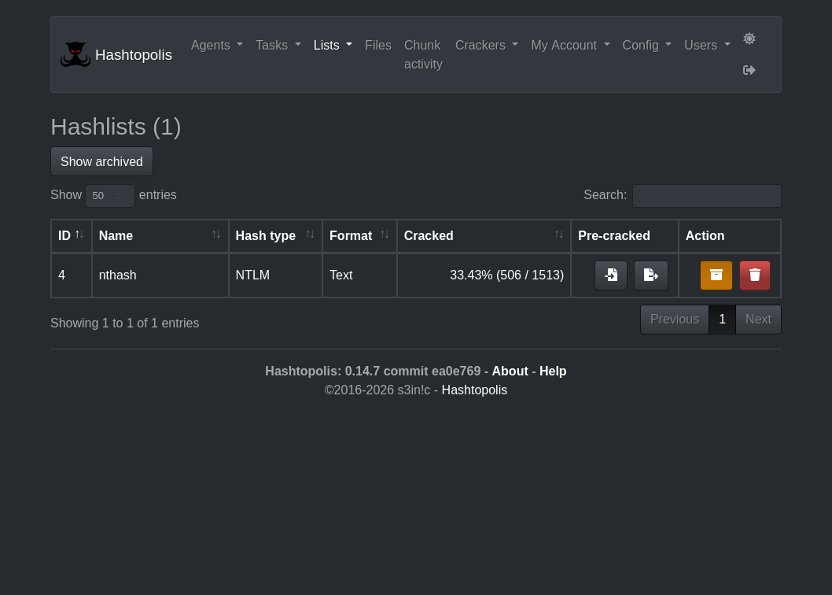This screenshot has height=595, width=832.
Task: Toggle the light theme with the sun icon
Action: pos(749,38)
